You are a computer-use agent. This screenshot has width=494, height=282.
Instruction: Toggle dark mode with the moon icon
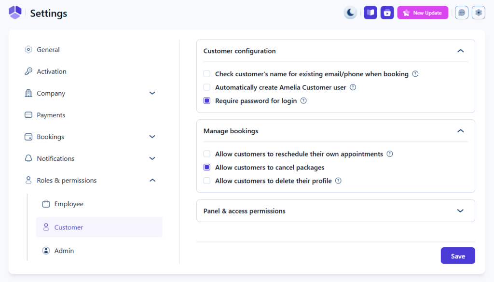[x=350, y=13]
